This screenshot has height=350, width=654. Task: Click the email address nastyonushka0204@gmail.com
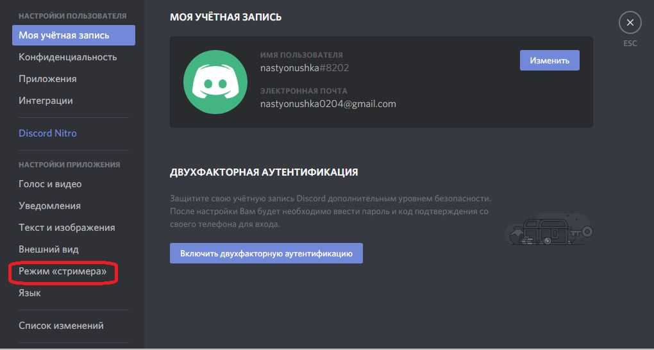[x=328, y=103]
